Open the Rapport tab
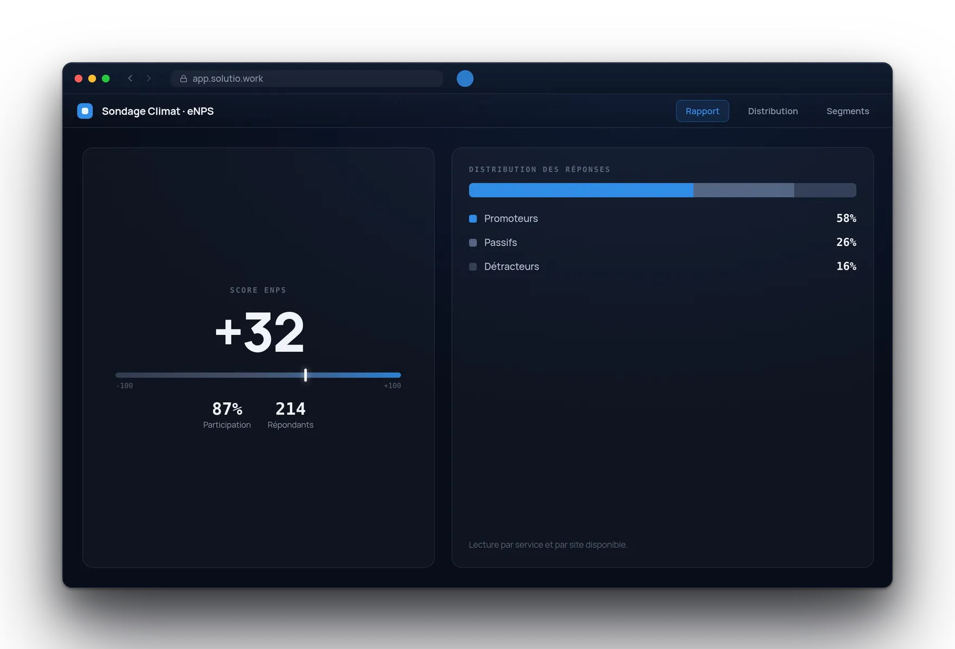Screen dimensions: 955x649 click(x=702, y=111)
